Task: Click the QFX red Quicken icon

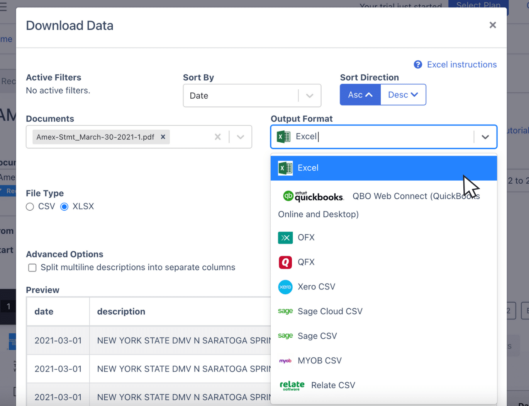Action: click(x=285, y=262)
